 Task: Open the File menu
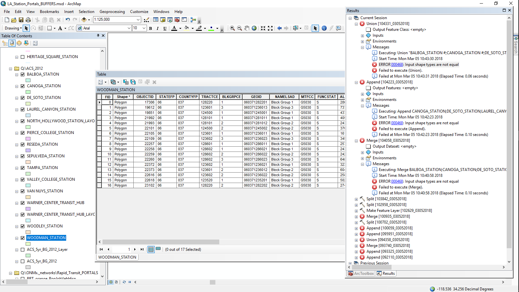[7, 12]
